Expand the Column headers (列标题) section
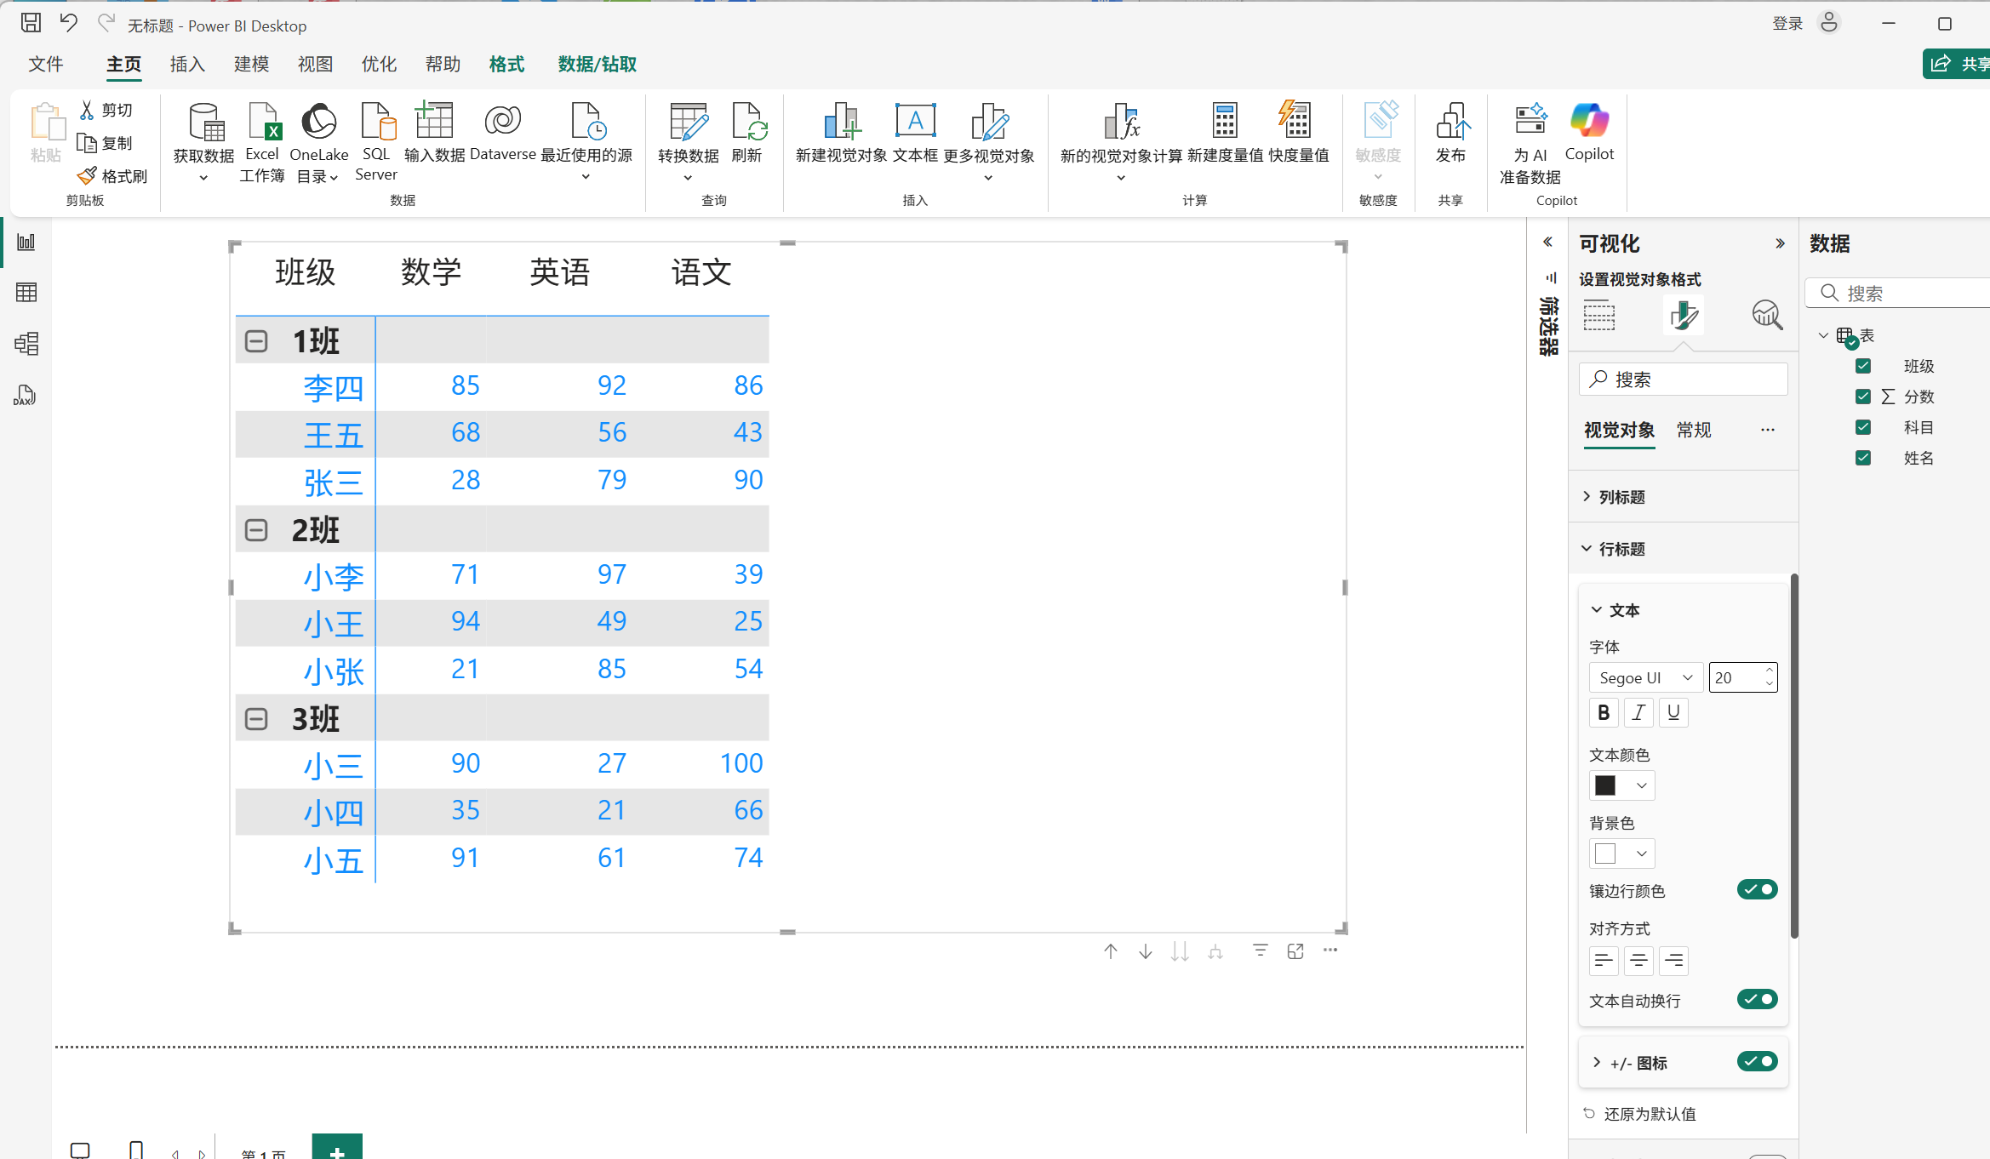Screen dimensions: 1990x1159 point(1621,497)
